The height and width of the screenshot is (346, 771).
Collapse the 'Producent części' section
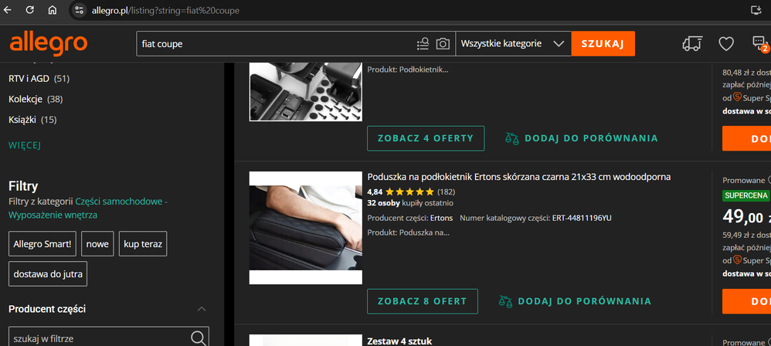(x=202, y=309)
